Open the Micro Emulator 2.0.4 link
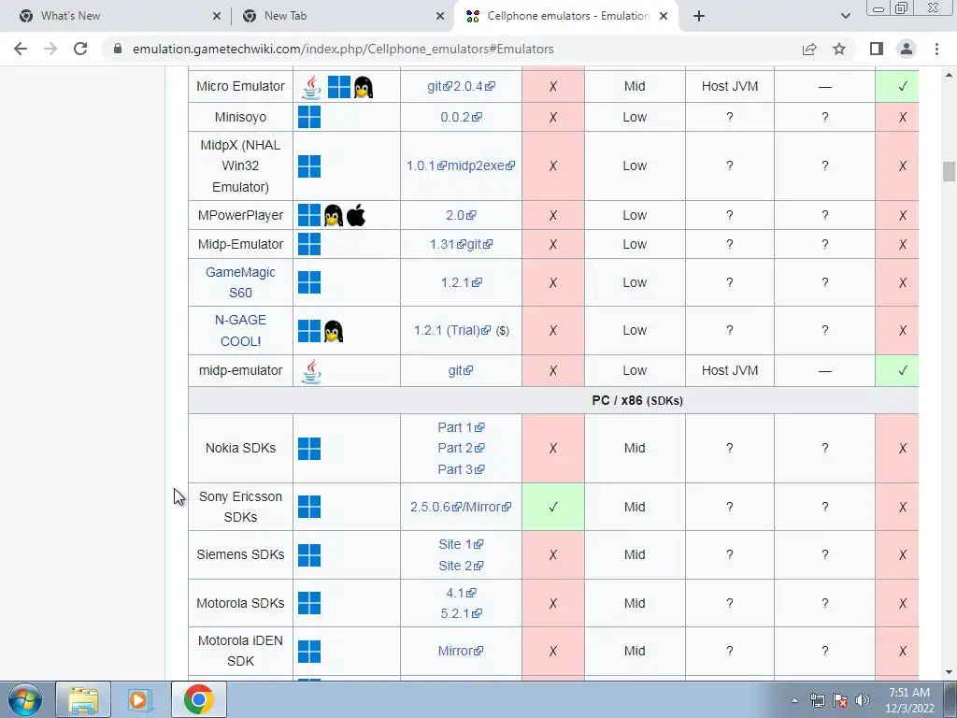 (x=474, y=87)
